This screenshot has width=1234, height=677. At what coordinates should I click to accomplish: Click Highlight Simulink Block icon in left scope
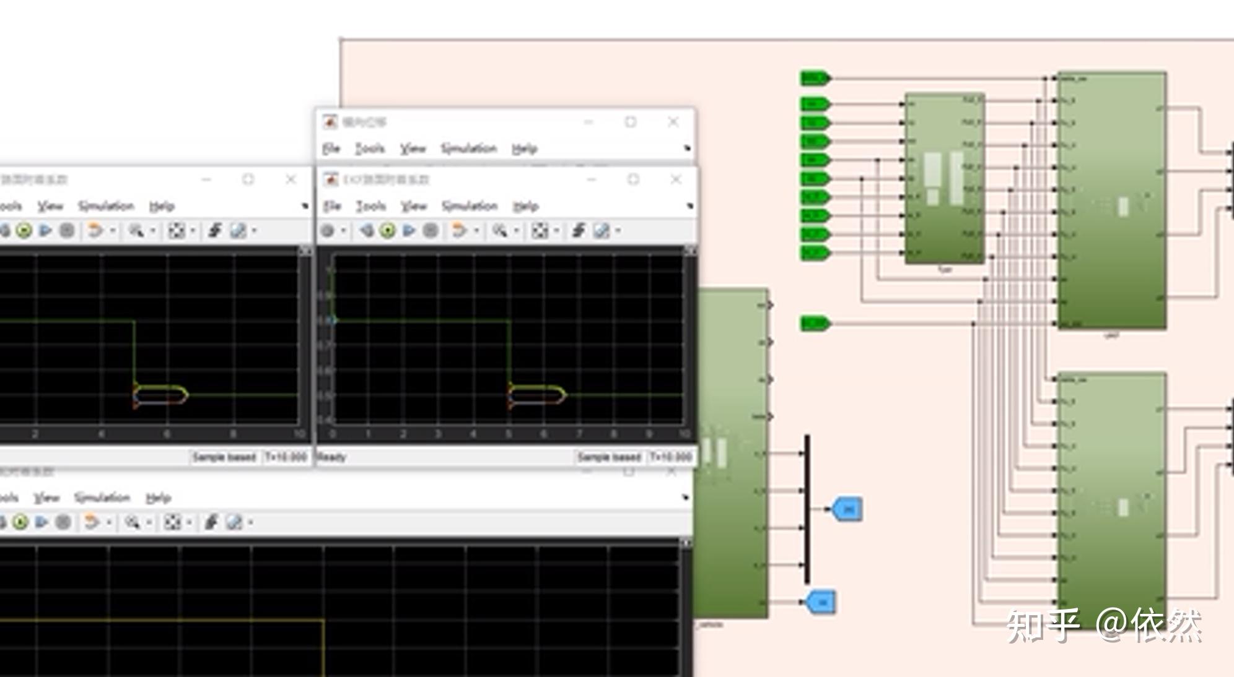95,231
